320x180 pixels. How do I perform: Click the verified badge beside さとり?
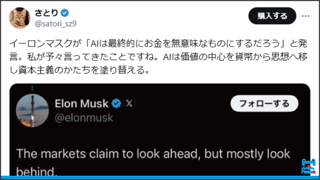coord(65,13)
